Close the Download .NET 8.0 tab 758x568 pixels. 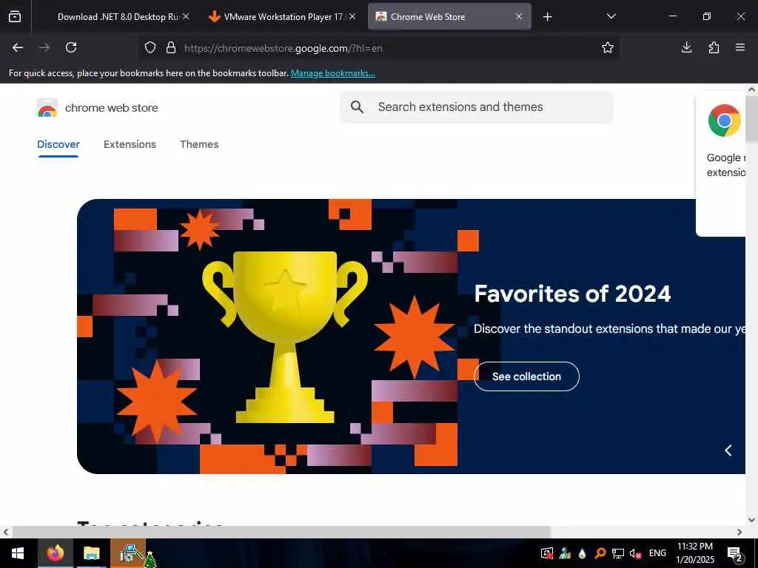pyautogui.click(x=186, y=16)
